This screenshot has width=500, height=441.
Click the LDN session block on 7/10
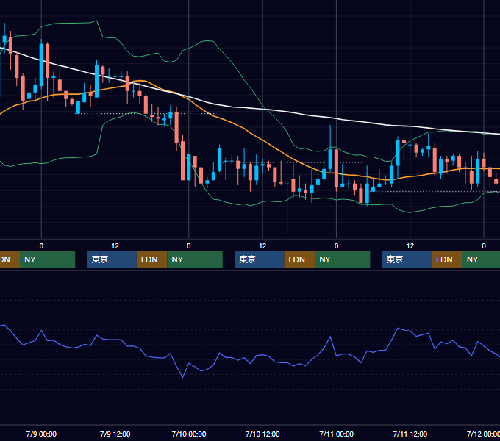(299, 259)
